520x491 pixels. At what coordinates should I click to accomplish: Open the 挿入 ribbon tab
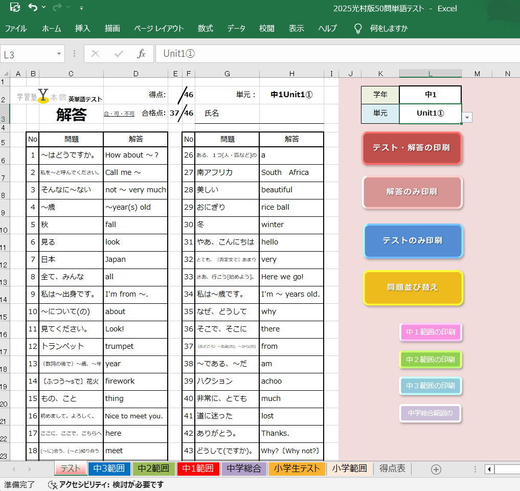click(x=82, y=29)
